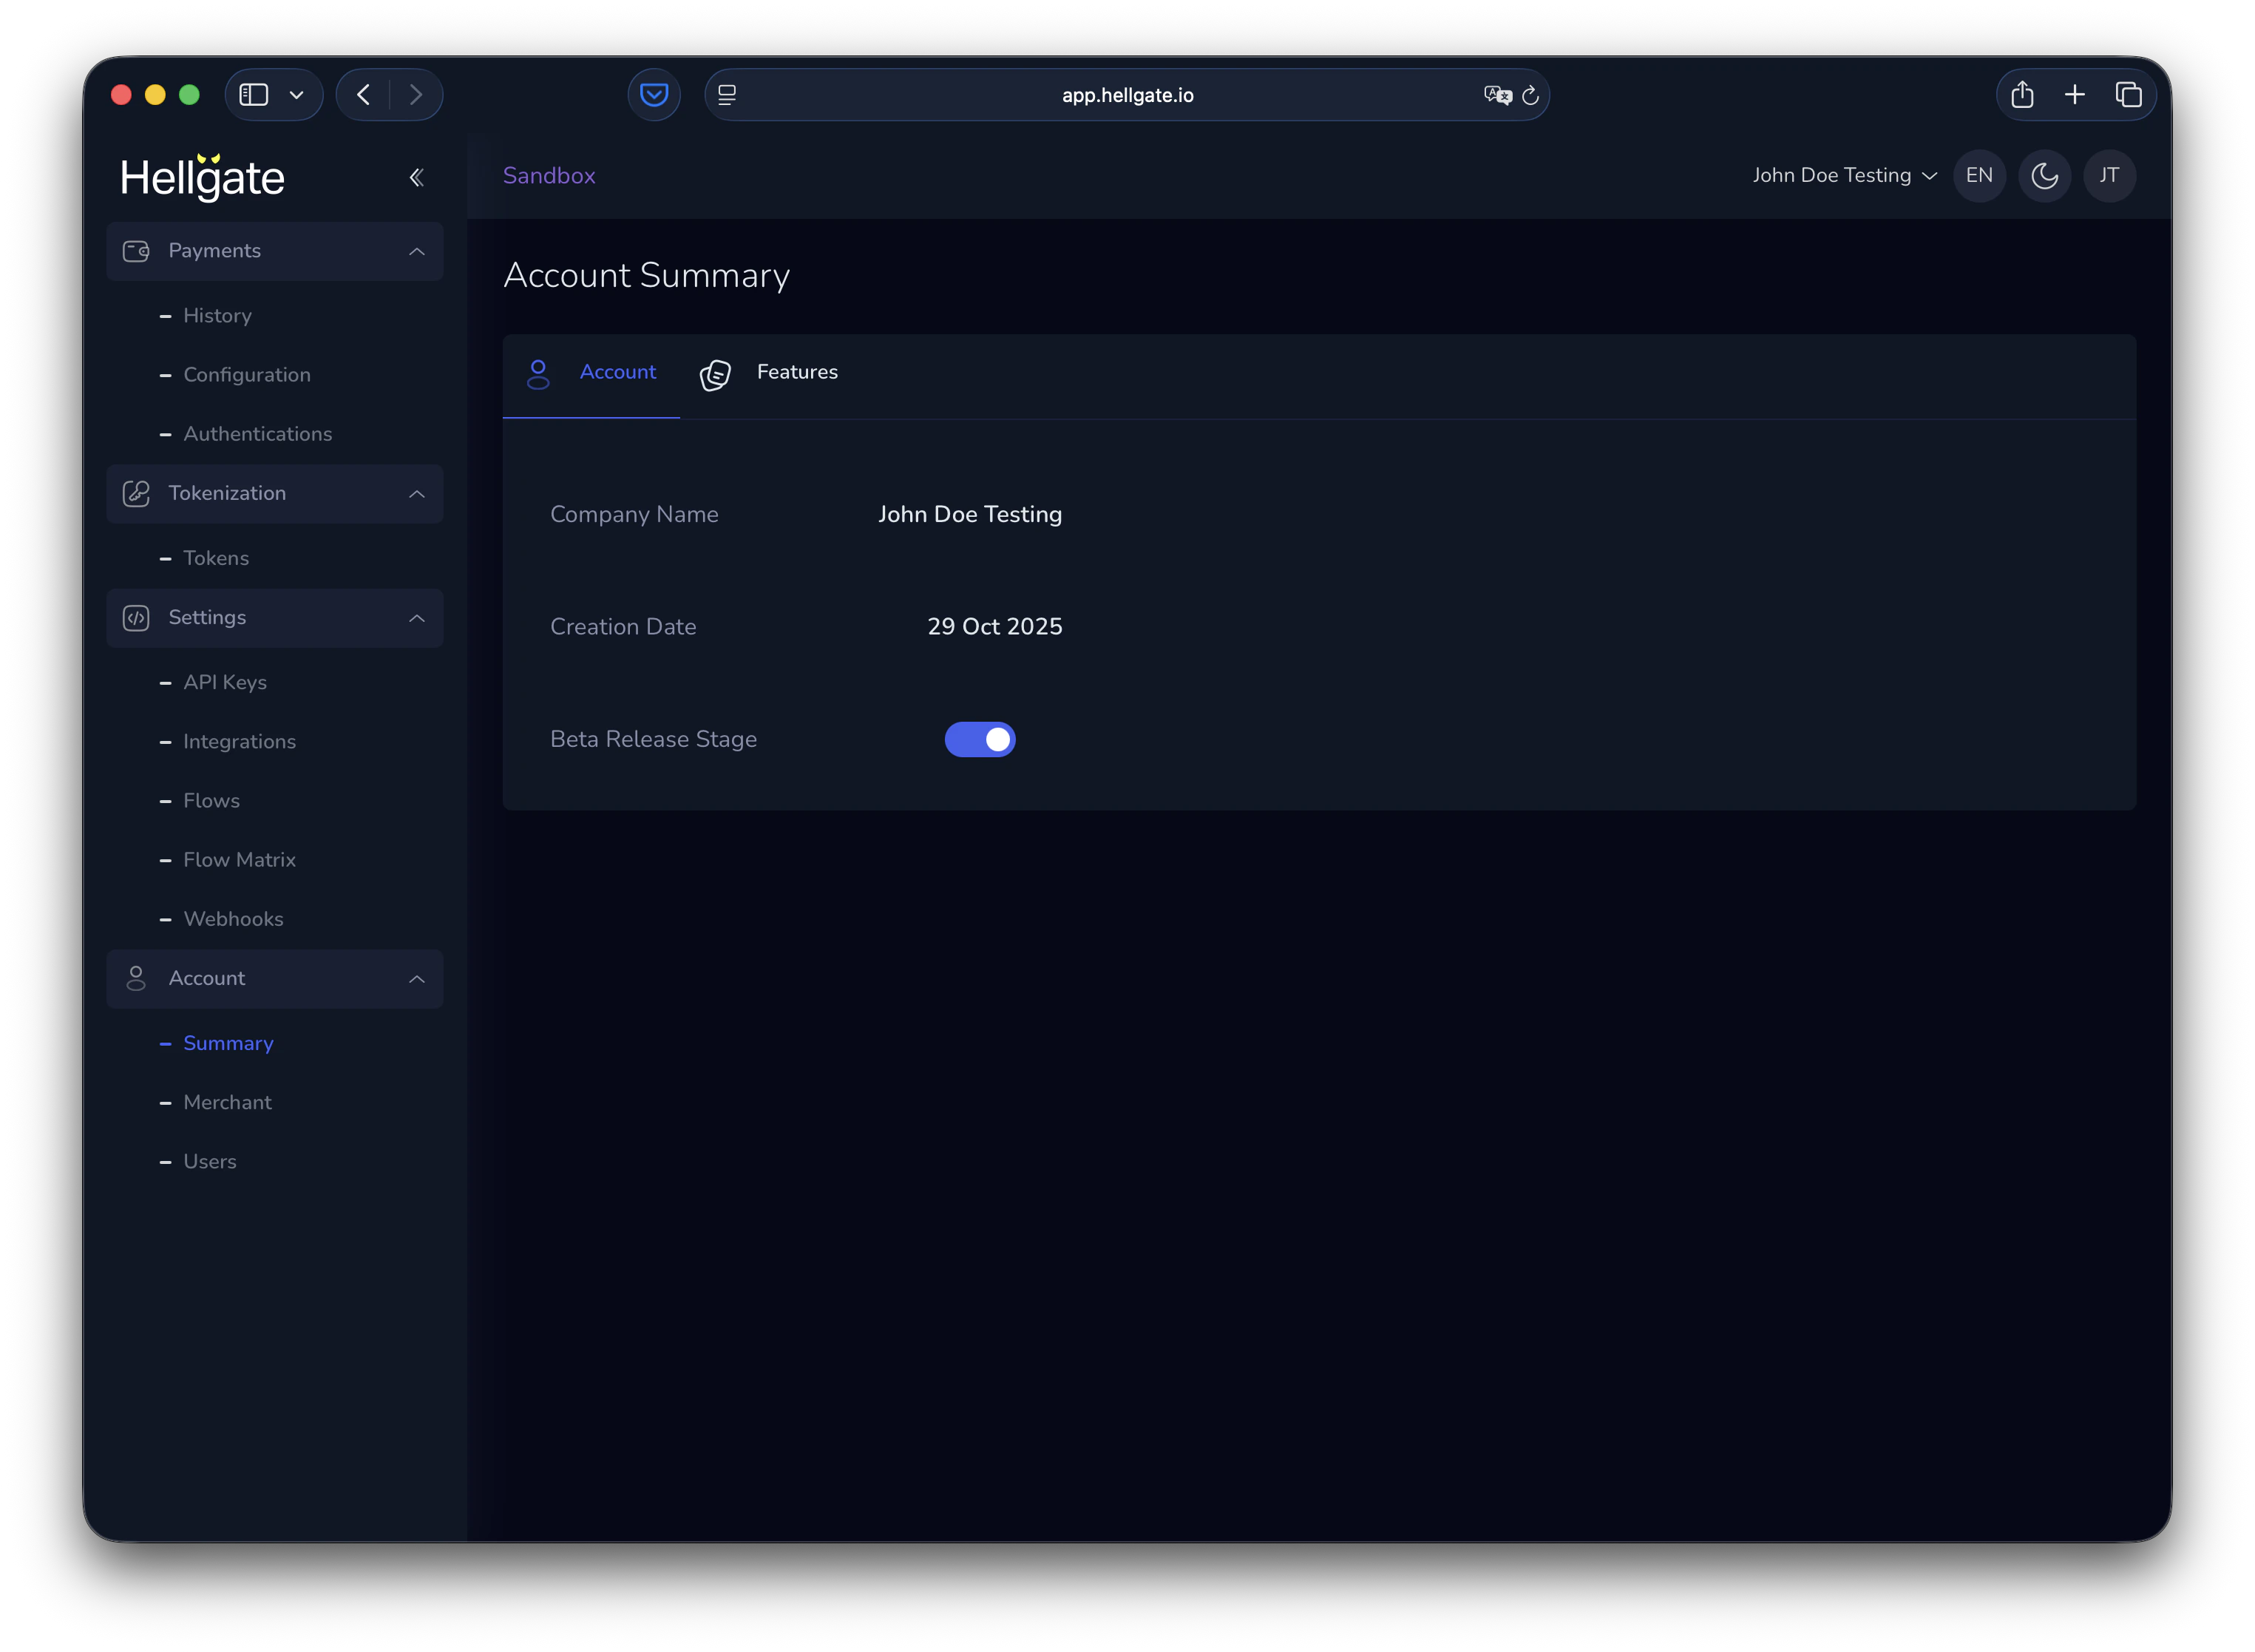Click the Settings menu header label
The height and width of the screenshot is (1652, 2255).
[207, 618]
